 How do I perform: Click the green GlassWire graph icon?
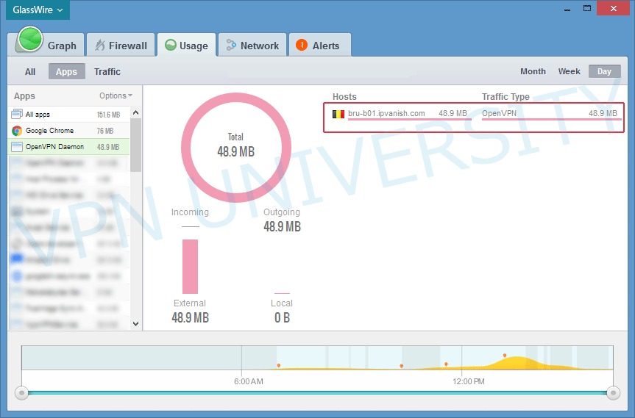(29, 39)
